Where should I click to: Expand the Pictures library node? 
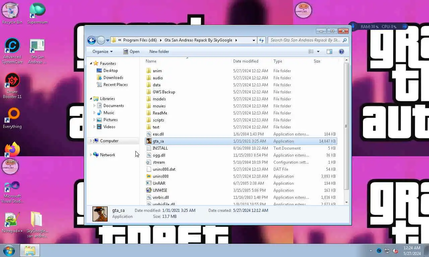point(94,120)
